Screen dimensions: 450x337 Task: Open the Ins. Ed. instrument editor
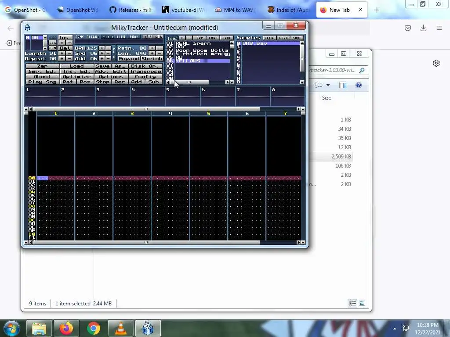point(76,72)
